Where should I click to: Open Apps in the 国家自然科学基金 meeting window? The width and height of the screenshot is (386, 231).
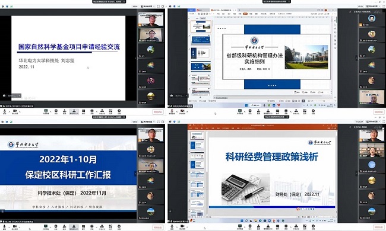pos(110,112)
